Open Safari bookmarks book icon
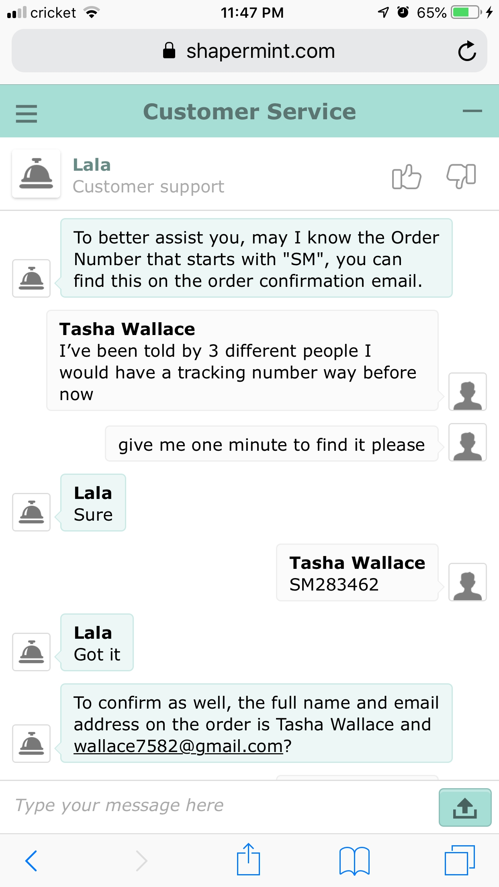This screenshot has width=499, height=887. click(x=354, y=860)
